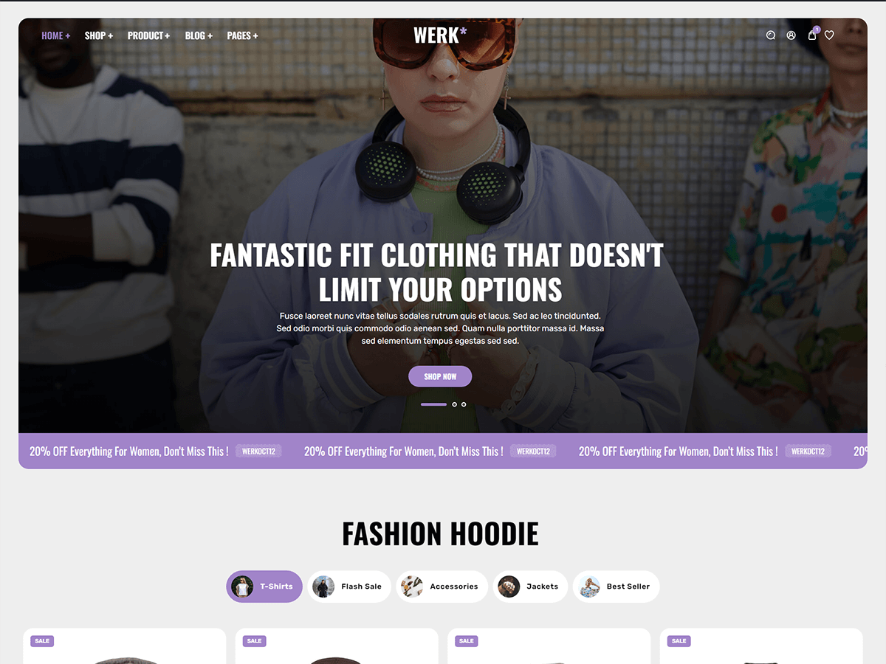Select the Flash Sale category pill
This screenshot has width=886, height=664.
[349, 587]
